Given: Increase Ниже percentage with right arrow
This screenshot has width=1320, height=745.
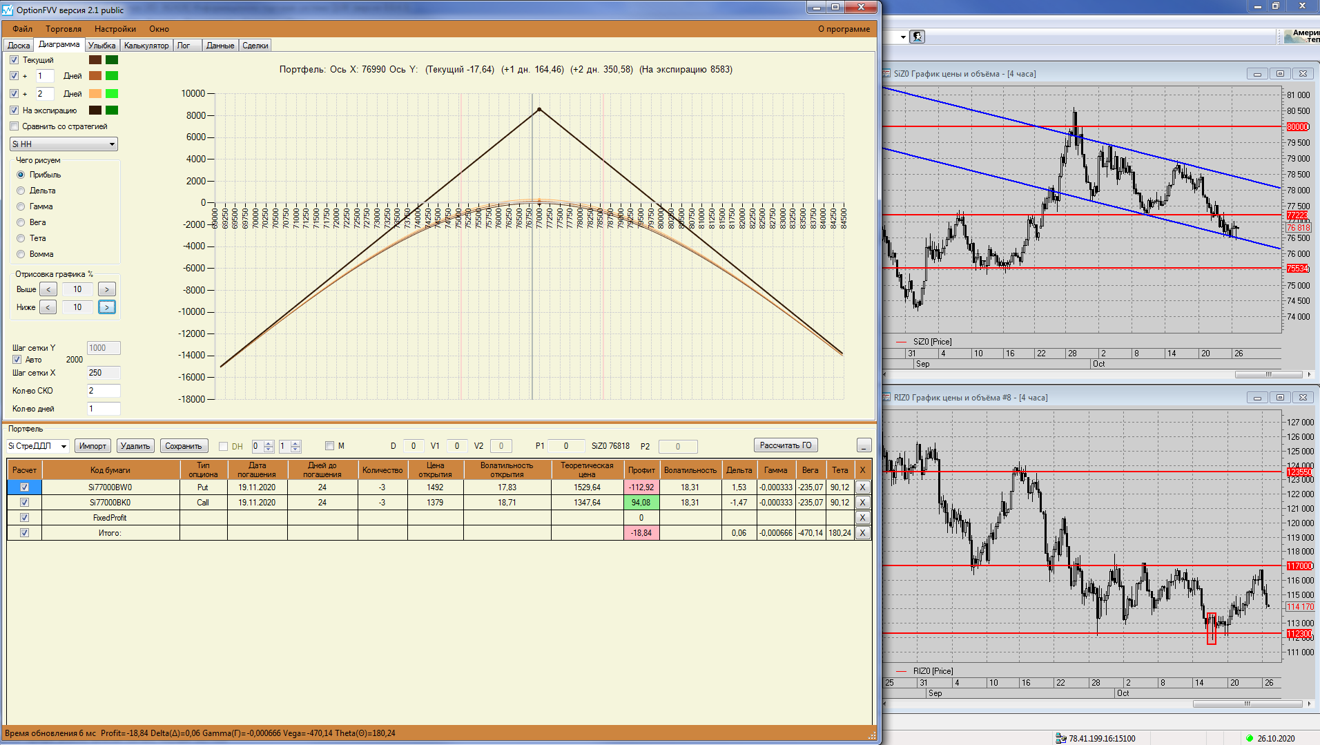Looking at the screenshot, I should click(107, 307).
